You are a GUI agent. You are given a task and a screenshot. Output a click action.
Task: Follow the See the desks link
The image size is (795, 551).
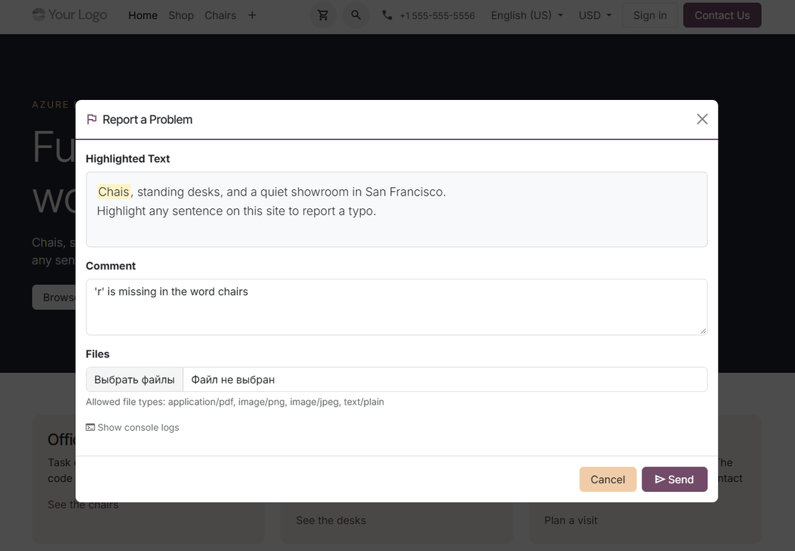coord(331,521)
